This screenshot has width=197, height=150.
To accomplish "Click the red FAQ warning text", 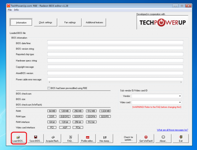I will [x=157, y=107].
